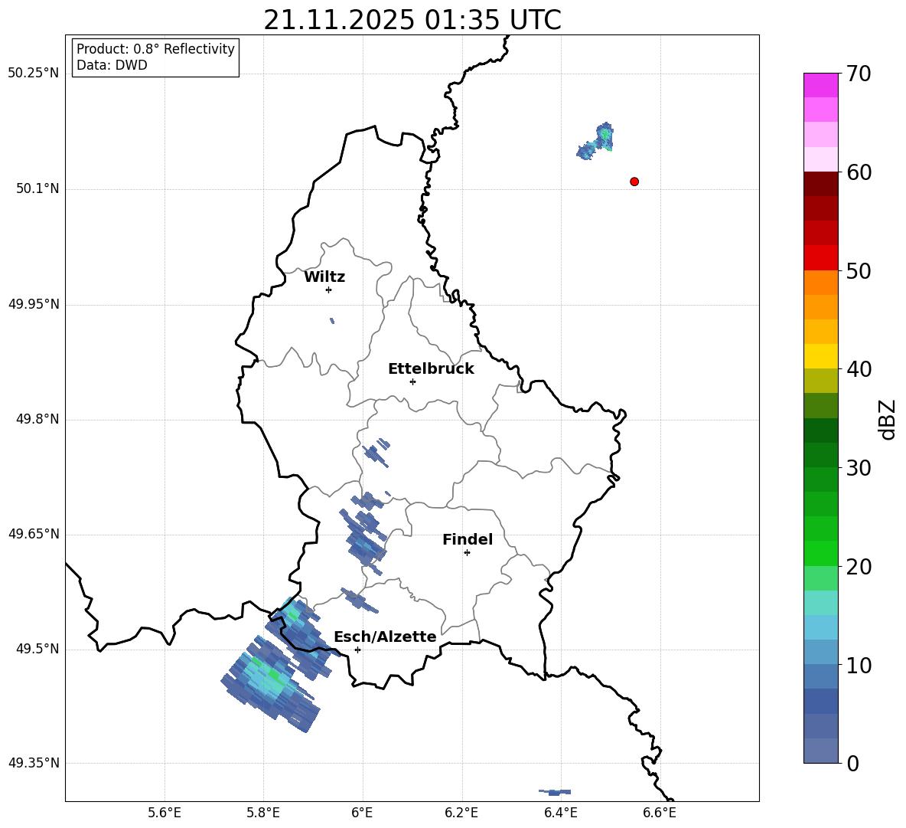Click the orange colorbar swatch below 50
Image resolution: width=906 pixels, height=828 pixels.
pos(820,283)
